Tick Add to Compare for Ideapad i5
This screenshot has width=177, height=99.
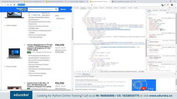pos(5,67)
